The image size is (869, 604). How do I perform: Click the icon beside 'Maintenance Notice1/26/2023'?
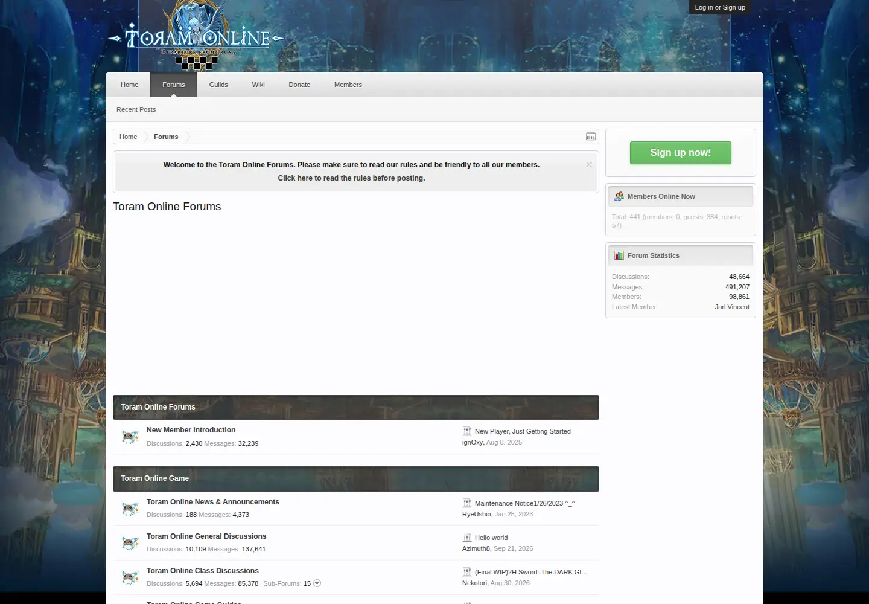(x=467, y=503)
